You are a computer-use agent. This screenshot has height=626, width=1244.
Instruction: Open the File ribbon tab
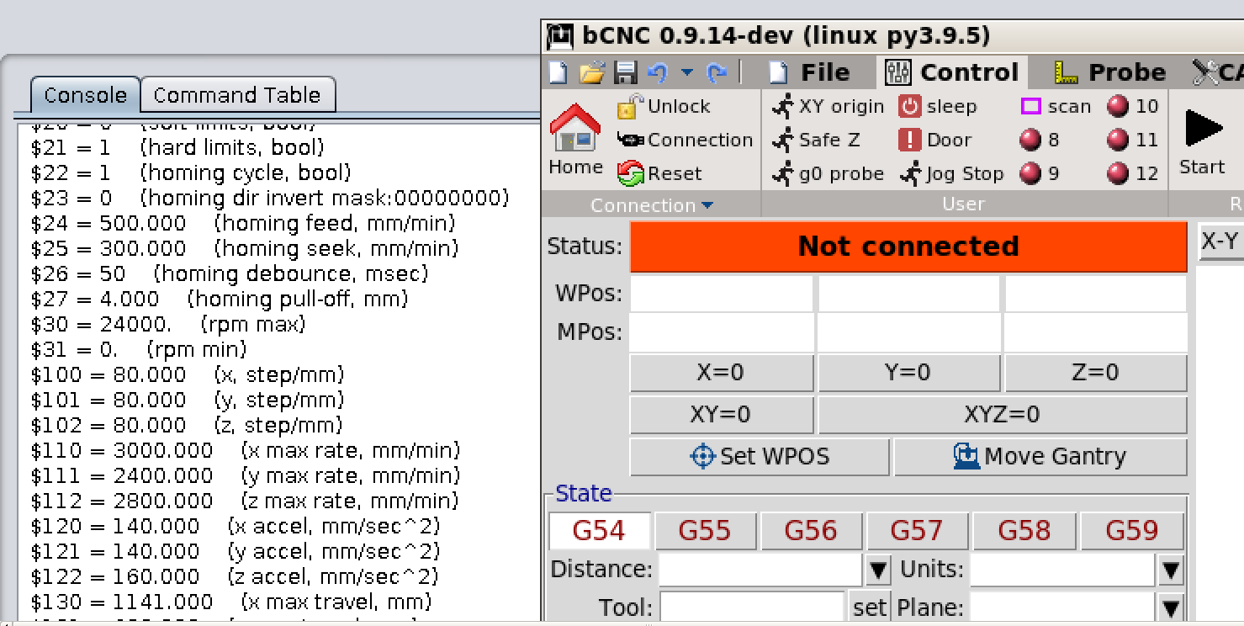[x=810, y=72]
